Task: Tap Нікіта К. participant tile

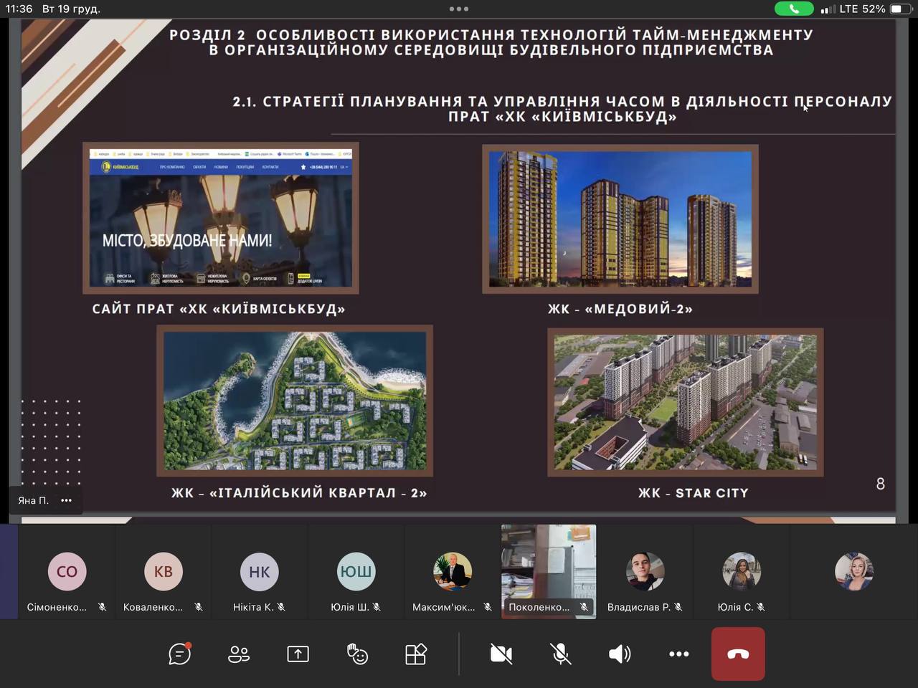Action: [x=260, y=571]
